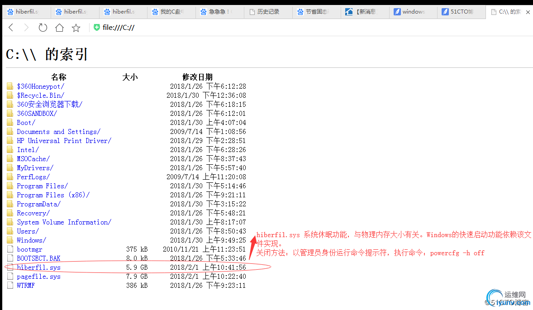
Task: Click the 修改日期 column header
Action: [197, 77]
